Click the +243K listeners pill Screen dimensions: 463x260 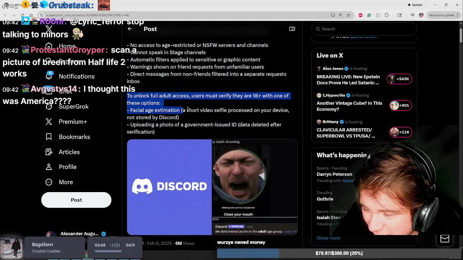399,79
